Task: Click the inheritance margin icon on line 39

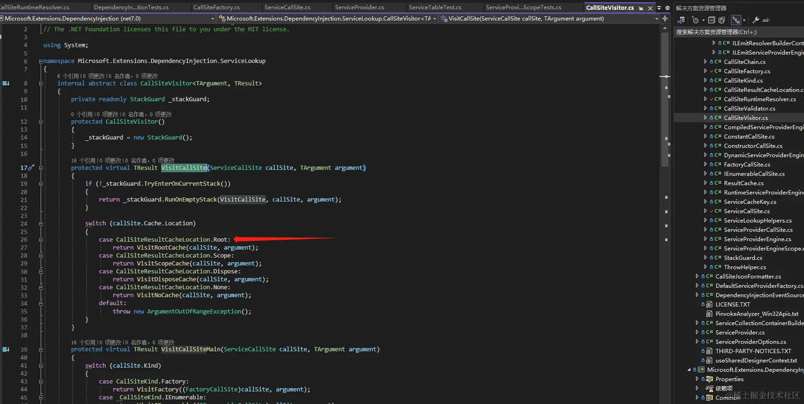Action: point(6,349)
